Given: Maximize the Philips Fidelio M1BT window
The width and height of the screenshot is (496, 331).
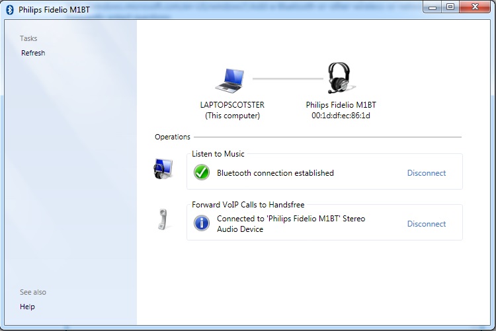Looking at the screenshot, I should click(x=450, y=7).
